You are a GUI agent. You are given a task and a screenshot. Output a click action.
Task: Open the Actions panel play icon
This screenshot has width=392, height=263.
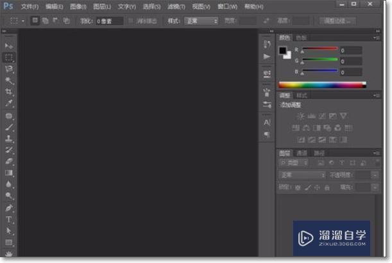point(267,56)
